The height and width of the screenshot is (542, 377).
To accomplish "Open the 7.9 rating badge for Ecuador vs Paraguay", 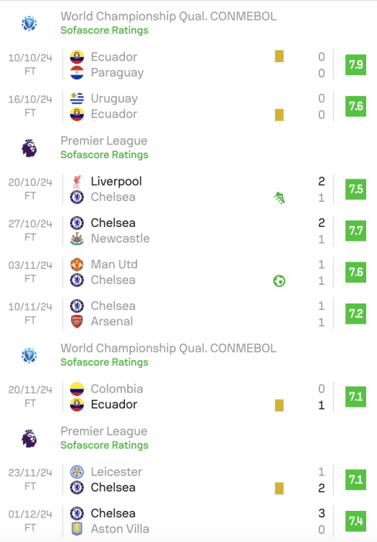I will pos(355,64).
